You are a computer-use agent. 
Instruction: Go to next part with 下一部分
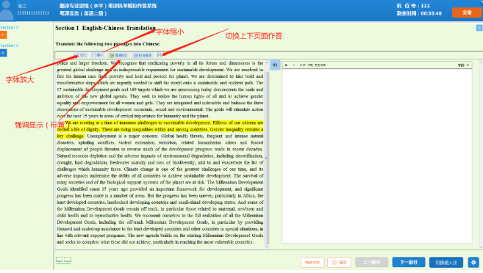click(409, 262)
